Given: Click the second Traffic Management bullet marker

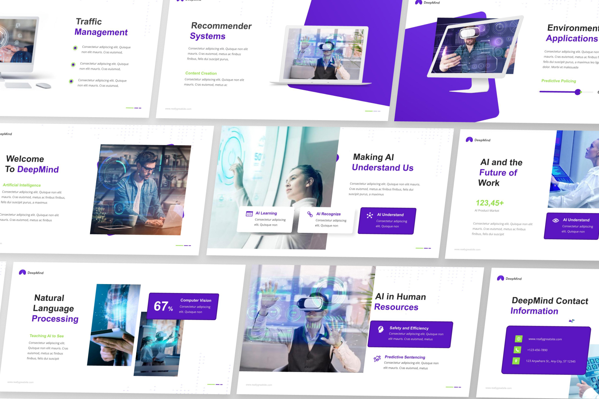Looking at the screenshot, I should click(x=74, y=64).
